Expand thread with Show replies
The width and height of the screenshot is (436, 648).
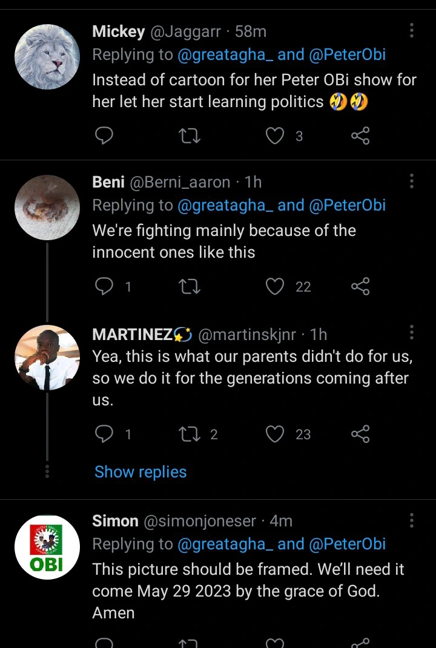click(x=140, y=472)
